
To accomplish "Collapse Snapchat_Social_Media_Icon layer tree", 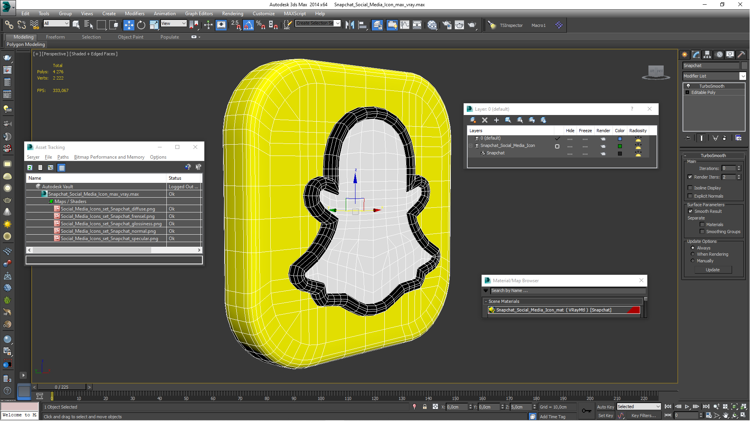I will point(471,145).
